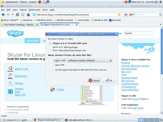The width and height of the screenshot is (163, 122).
Task: Select the Open with radio button
Action: point(54,61)
